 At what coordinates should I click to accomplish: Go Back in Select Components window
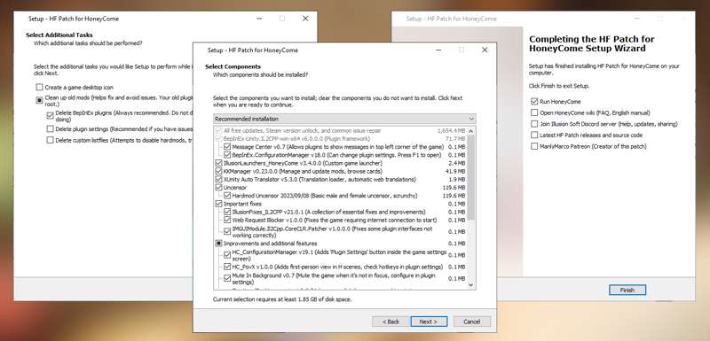pos(390,322)
